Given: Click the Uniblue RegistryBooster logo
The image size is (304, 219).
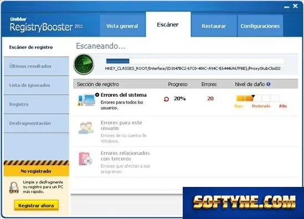Looking at the screenshot, I should (x=47, y=24).
